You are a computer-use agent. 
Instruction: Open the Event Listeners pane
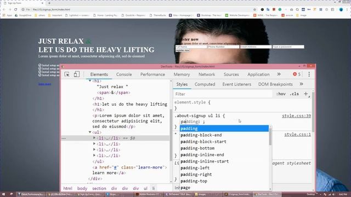click(236, 84)
